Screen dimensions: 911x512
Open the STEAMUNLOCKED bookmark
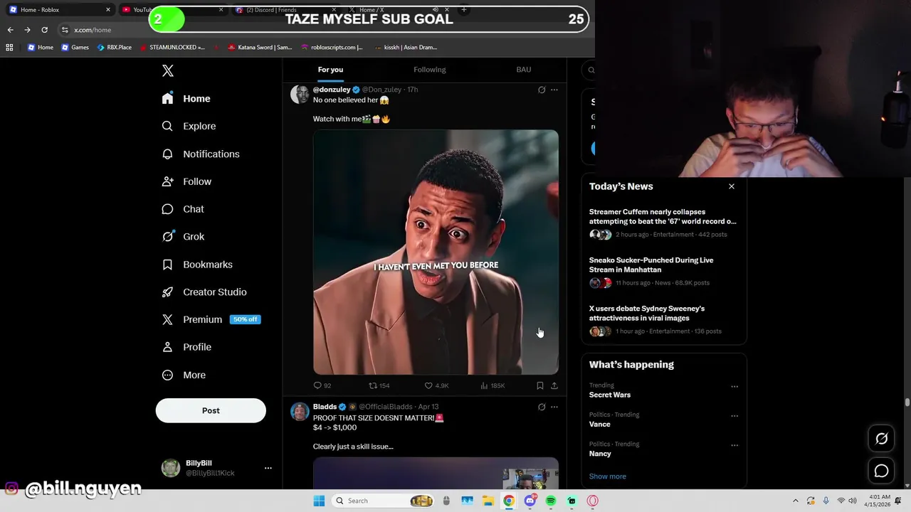(x=172, y=48)
